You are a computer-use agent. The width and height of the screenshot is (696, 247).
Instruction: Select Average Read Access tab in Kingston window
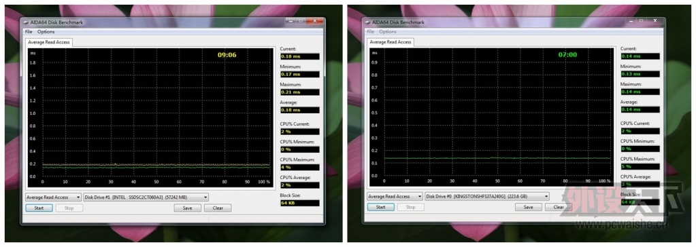click(x=391, y=42)
